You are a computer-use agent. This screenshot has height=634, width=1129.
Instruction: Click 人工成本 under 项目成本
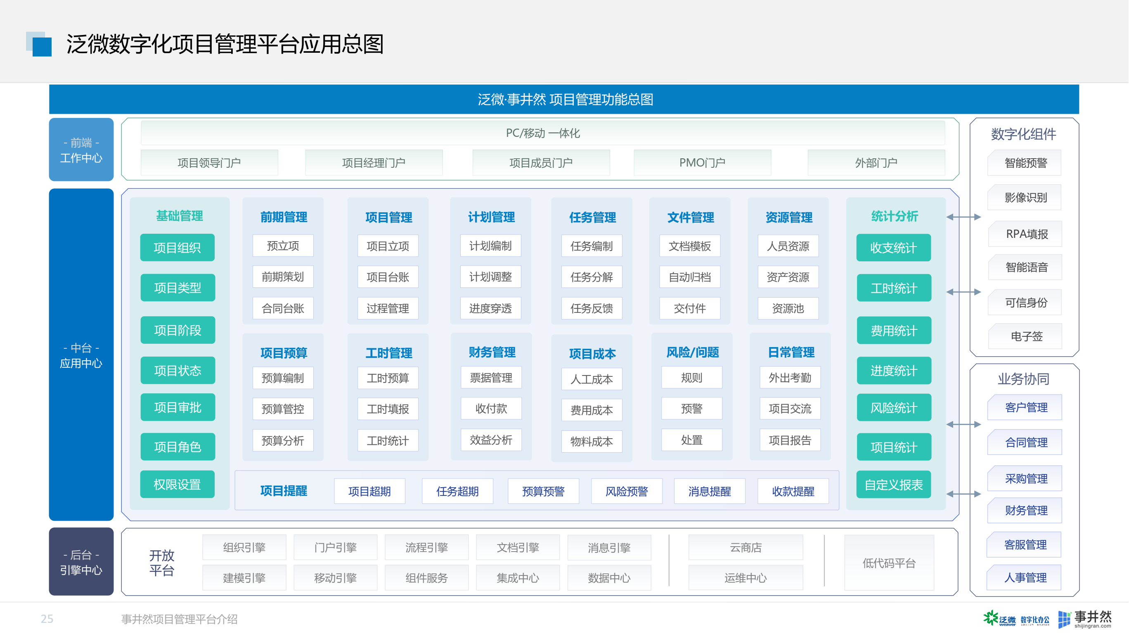click(x=592, y=379)
